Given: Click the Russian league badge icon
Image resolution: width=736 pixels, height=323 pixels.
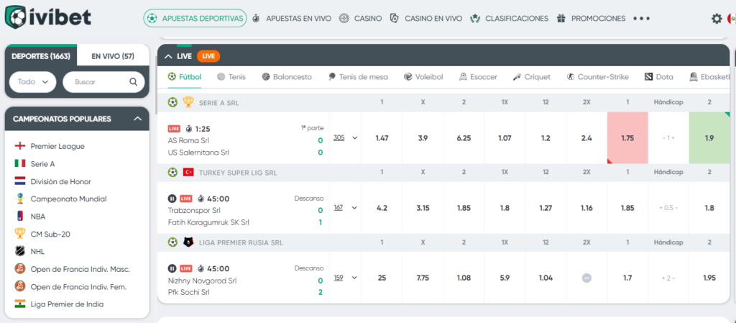Looking at the screenshot, I should (189, 242).
